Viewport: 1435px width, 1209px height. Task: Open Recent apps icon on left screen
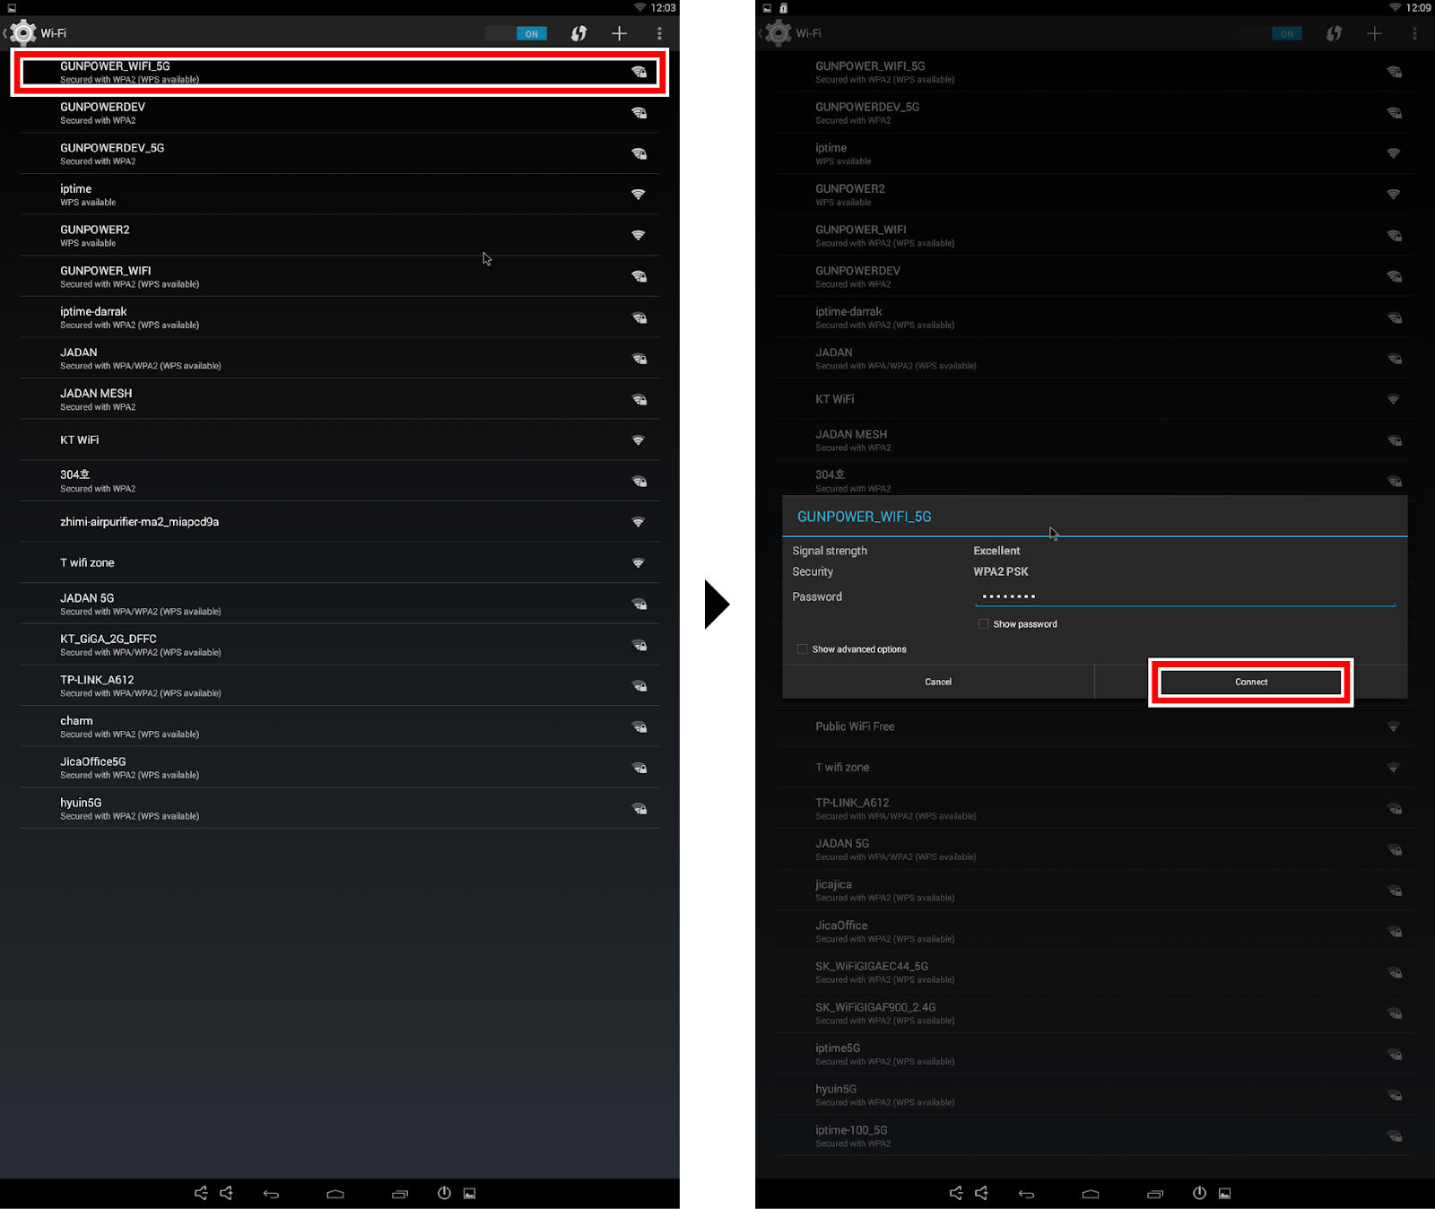(400, 1194)
